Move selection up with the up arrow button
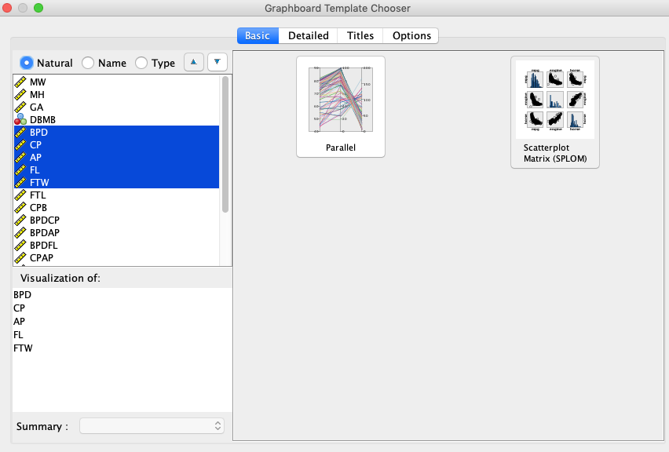669x452 pixels. pyautogui.click(x=194, y=62)
